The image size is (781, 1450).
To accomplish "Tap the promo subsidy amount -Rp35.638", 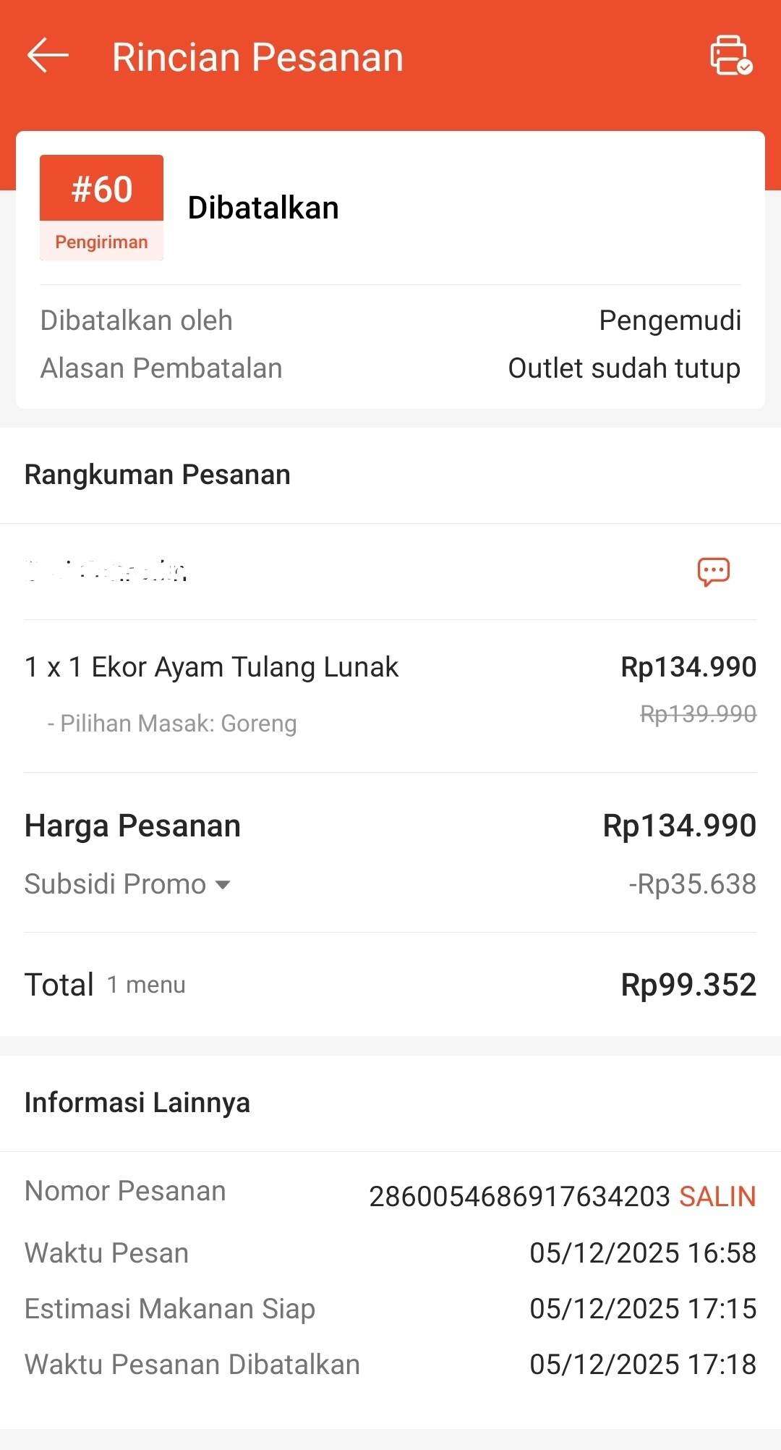I will point(692,884).
